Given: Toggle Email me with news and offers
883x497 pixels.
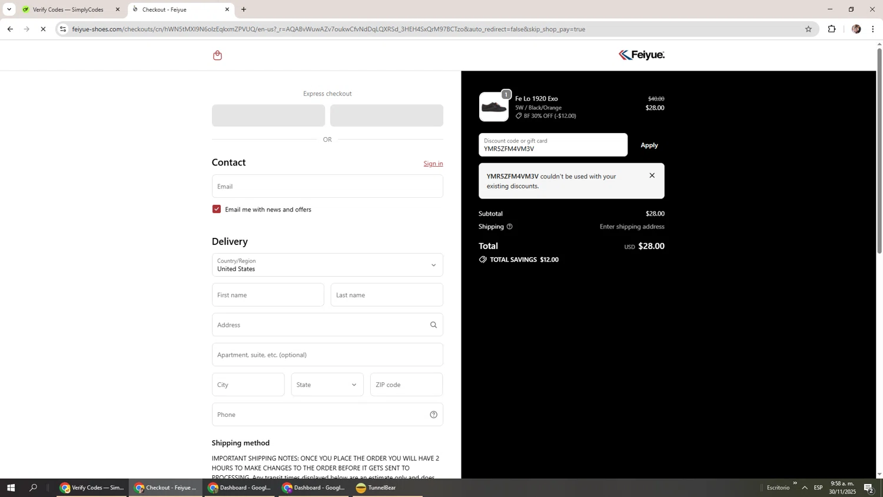Looking at the screenshot, I should point(217,209).
